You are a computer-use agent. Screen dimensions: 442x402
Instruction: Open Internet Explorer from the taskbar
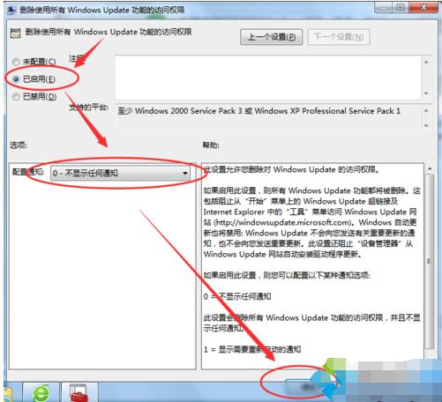[41, 392]
